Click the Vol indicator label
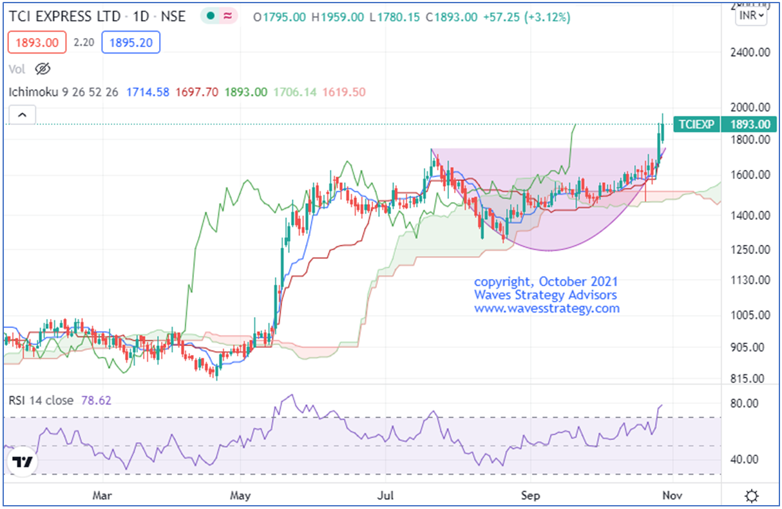Image resolution: width=782 pixels, height=509 pixels. pos(18,68)
